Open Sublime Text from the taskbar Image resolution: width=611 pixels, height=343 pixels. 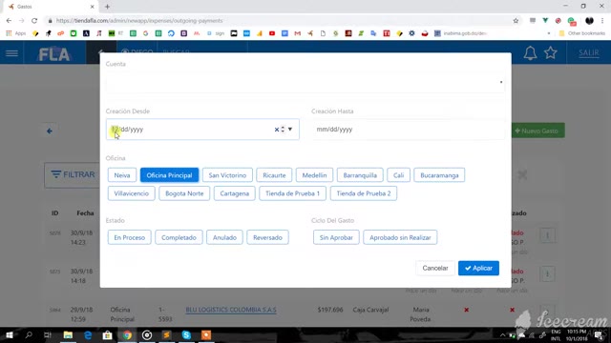click(166, 334)
